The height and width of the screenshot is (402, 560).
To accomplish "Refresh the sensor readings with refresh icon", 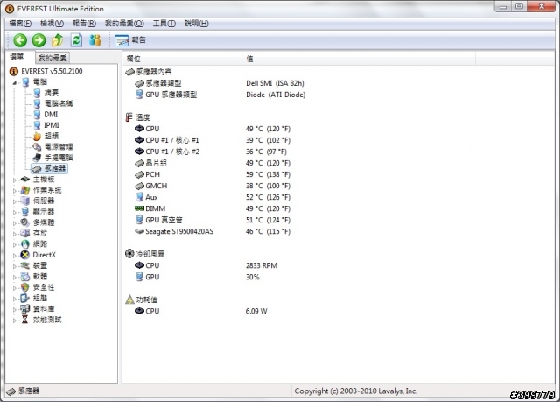I will click(76, 40).
